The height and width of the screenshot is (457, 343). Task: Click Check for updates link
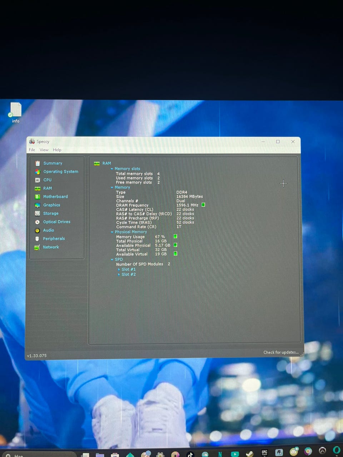tap(281, 352)
